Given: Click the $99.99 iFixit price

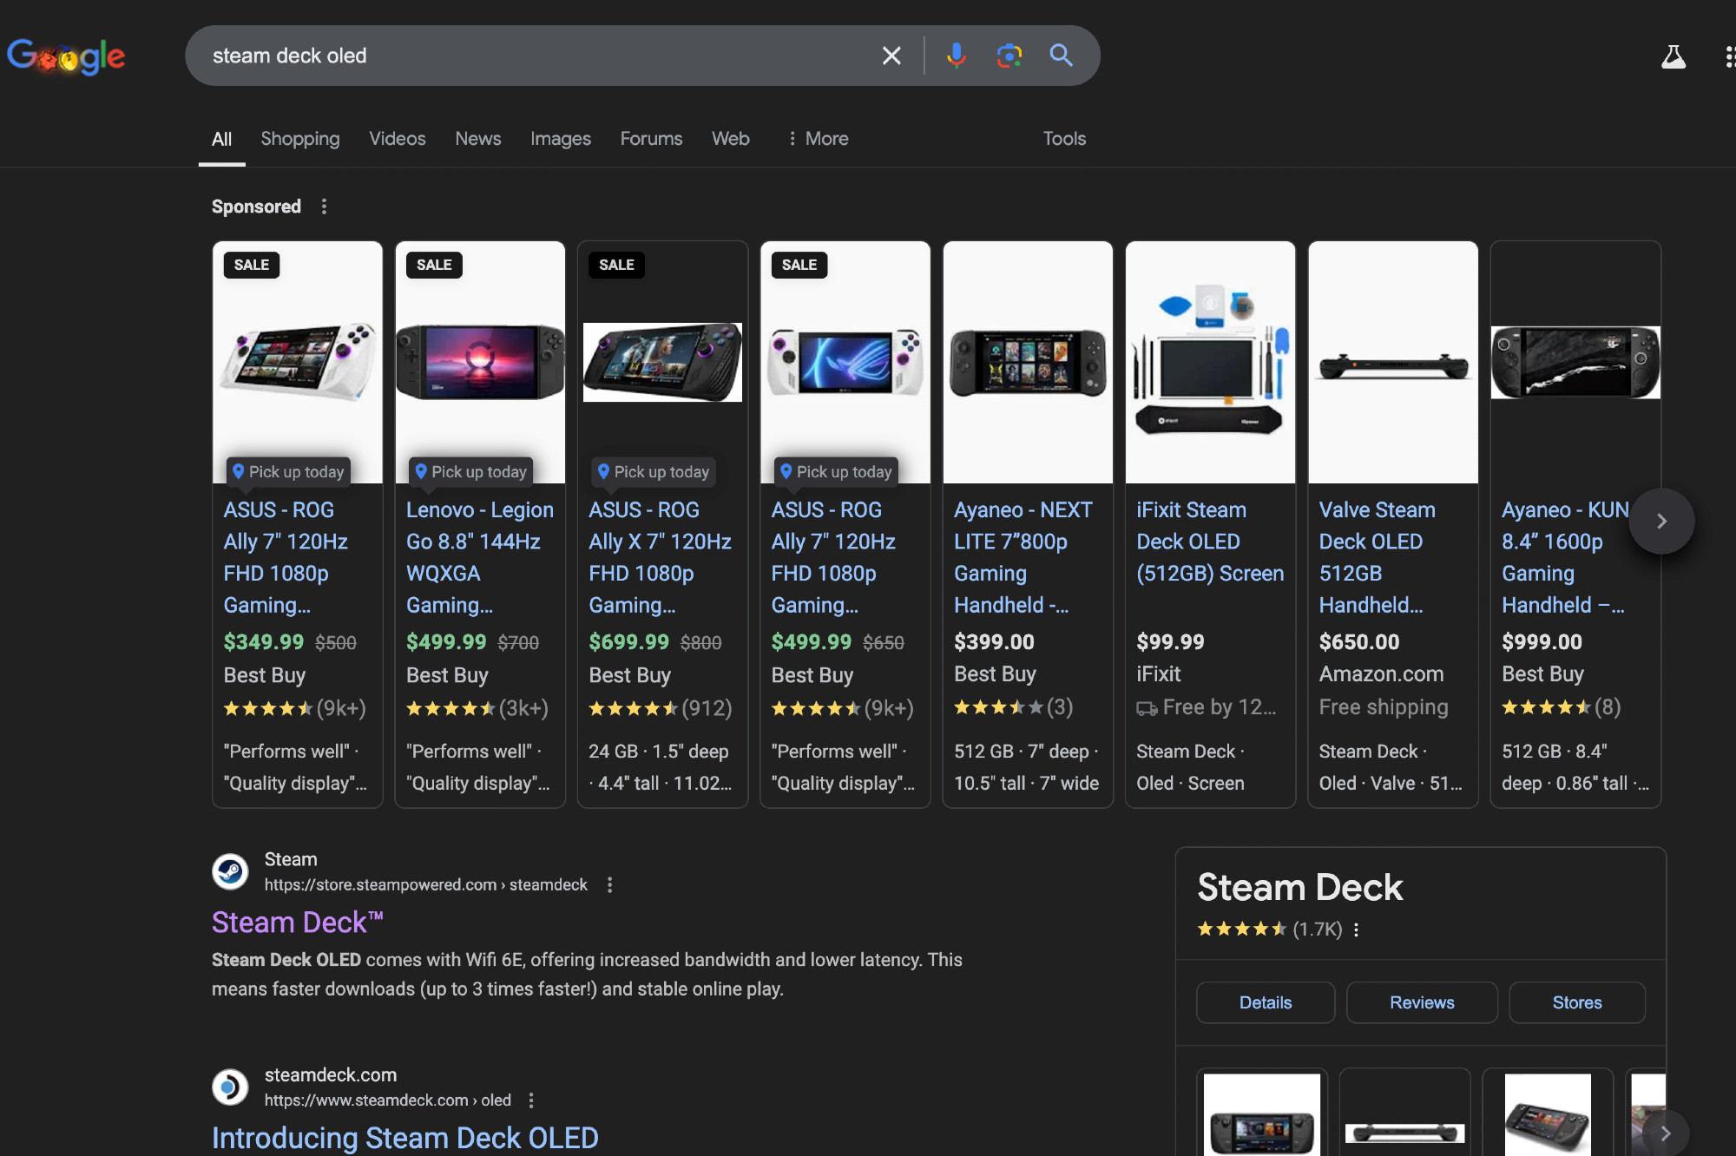Looking at the screenshot, I should (1170, 642).
